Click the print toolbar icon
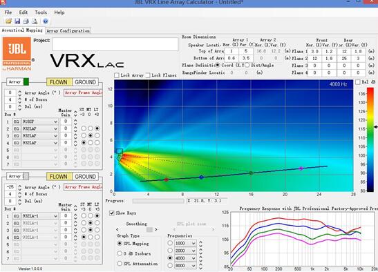The height and width of the screenshot is (272, 378). [26, 21]
